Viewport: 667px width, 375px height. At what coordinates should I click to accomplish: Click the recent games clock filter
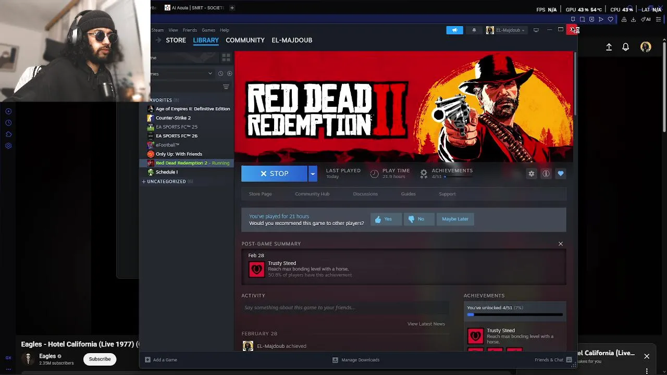pyautogui.click(x=220, y=73)
